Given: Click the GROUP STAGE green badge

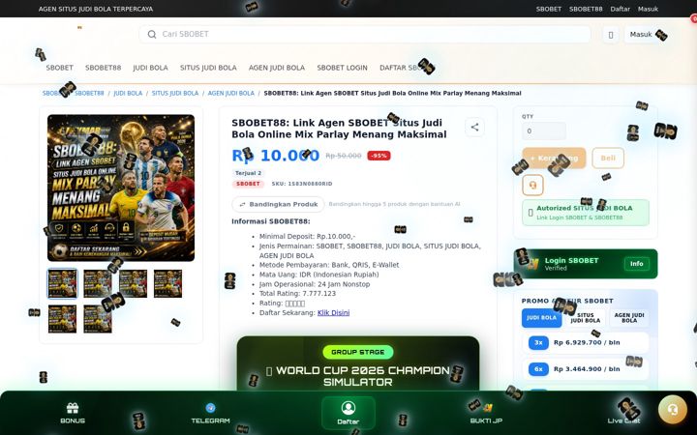Looking at the screenshot, I should click(358, 352).
